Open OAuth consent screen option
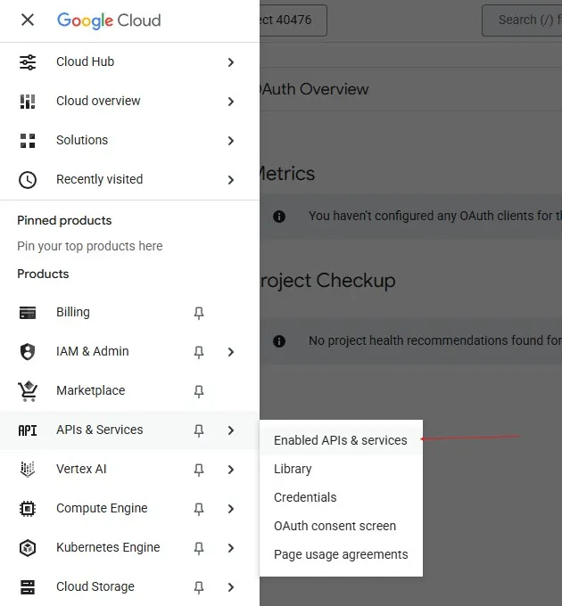Viewport: 562px width, 606px height. (x=335, y=526)
